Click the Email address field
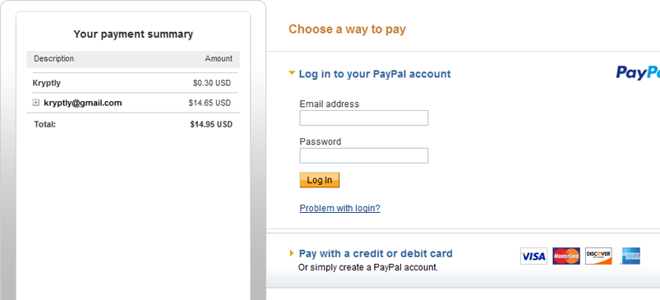 [363, 118]
